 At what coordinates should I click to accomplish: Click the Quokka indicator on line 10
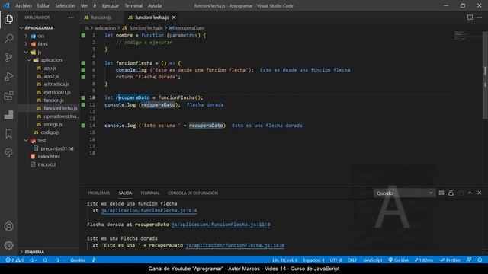coord(83,97)
